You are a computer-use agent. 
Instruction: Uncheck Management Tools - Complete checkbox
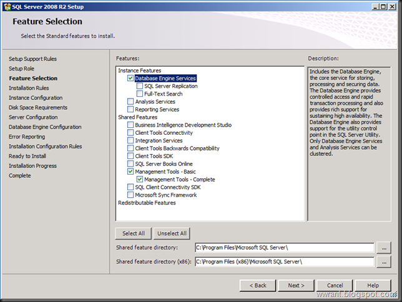point(139,179)
